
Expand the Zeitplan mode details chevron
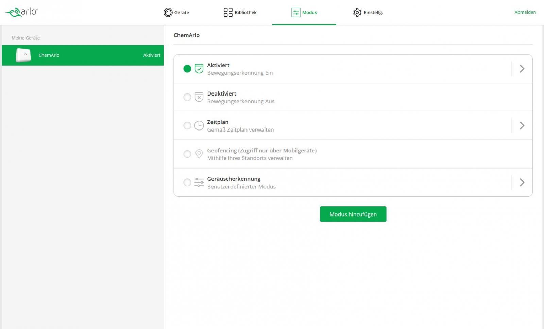click(x=522, y=125)
